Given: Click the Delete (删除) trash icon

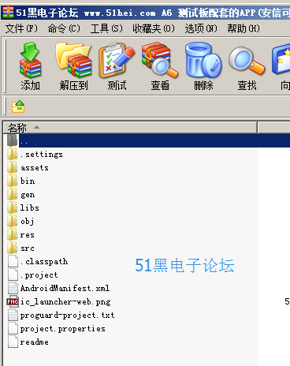Looking at the screenshot, I should point(203,60).
